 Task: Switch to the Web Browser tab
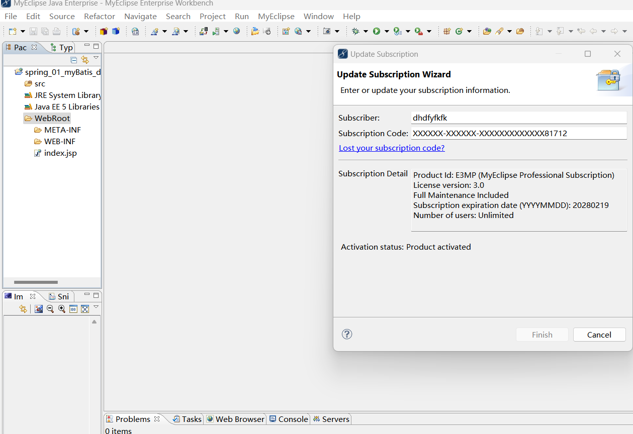point(235,419)
